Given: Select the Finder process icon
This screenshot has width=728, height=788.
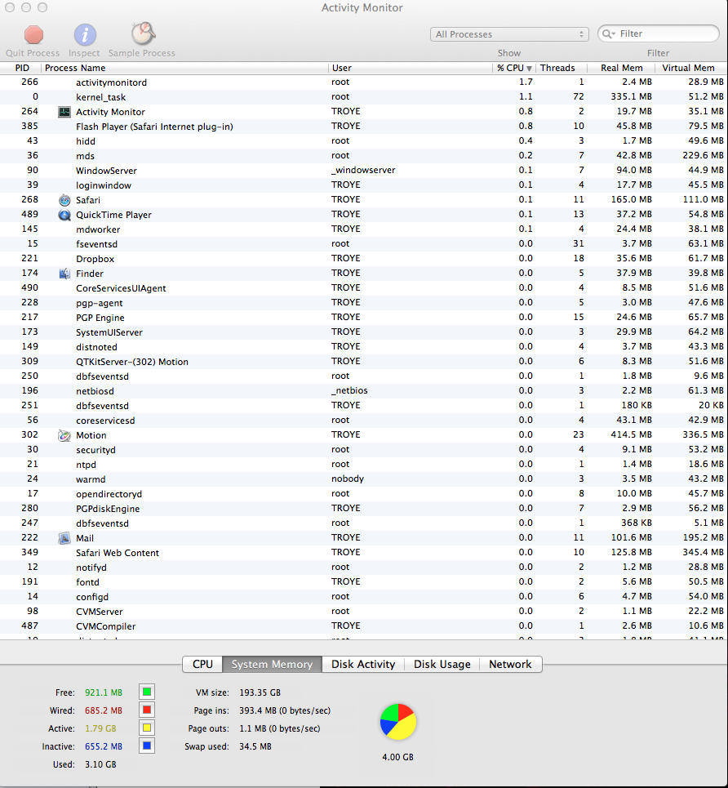Looking at the screenshot, I should (x=64, y=274).
